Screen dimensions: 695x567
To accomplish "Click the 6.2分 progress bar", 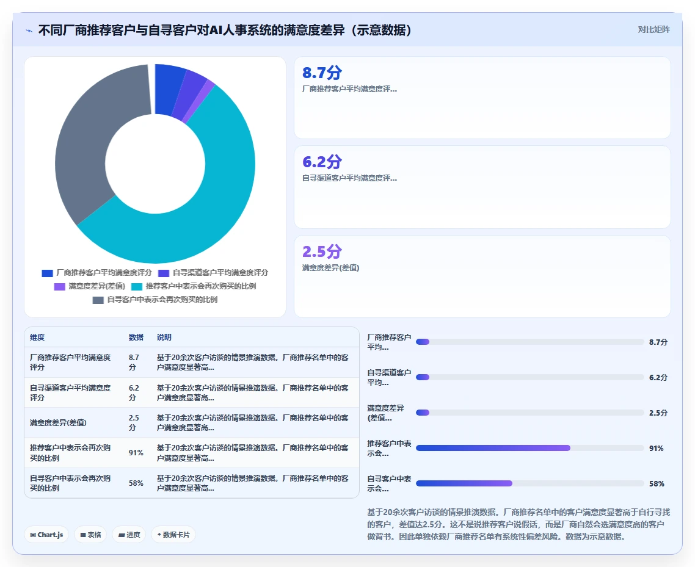I will pos(529,377).
